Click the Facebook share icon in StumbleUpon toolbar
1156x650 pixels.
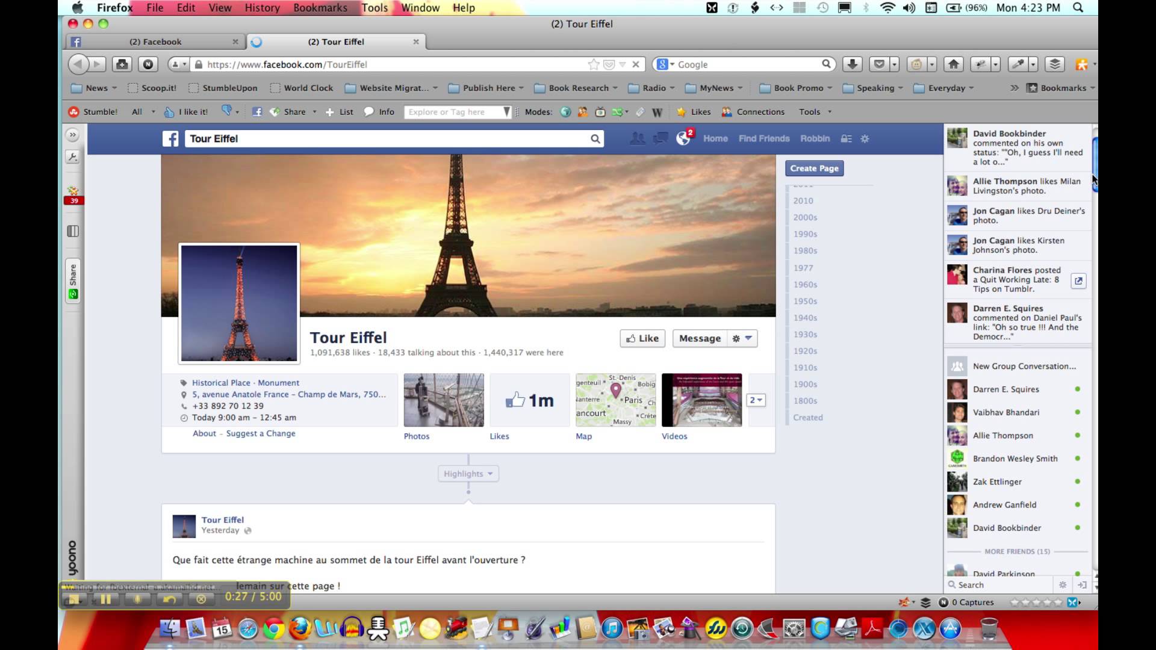click(256, 112)
